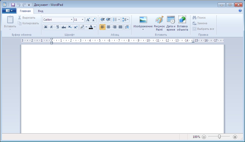Toggle italic К formatting
This screenshot has width=245, height=142.
tap(51, 27)
